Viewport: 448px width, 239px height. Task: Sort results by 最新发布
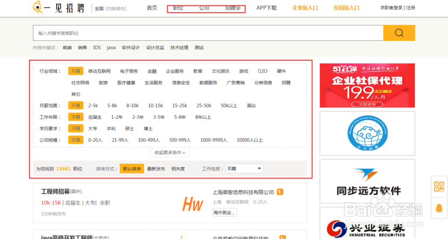[x=156, y=169]
